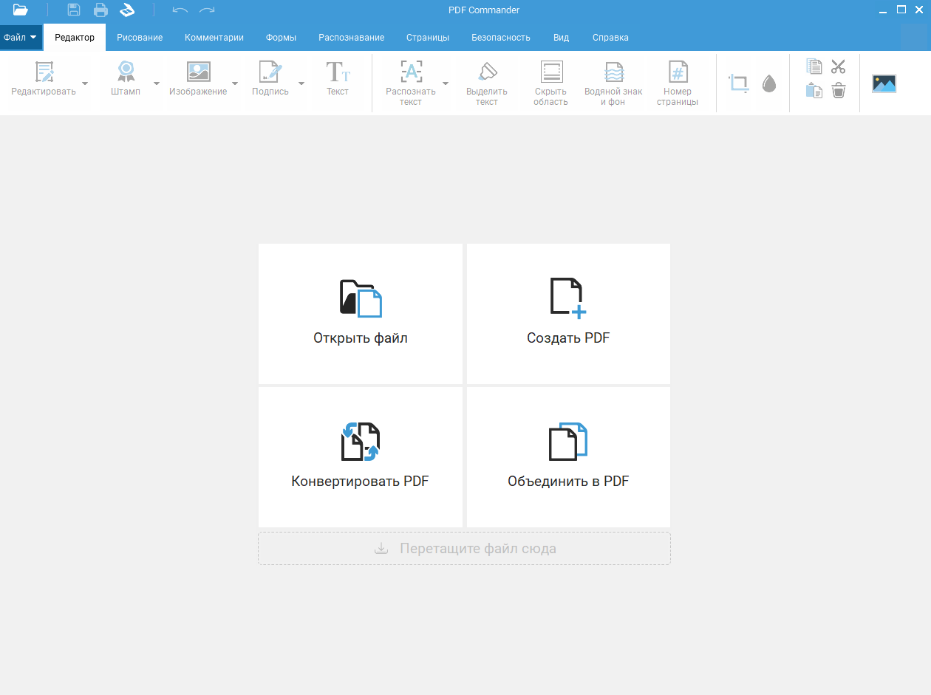
Task: Expand the Редактировать dropdown arrow
Action: point(85,83)
